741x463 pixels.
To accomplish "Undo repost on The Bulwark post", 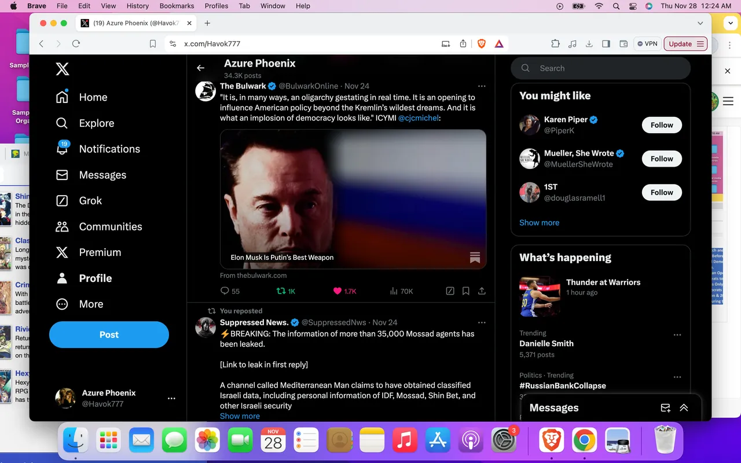I will (x=285, y=291).
